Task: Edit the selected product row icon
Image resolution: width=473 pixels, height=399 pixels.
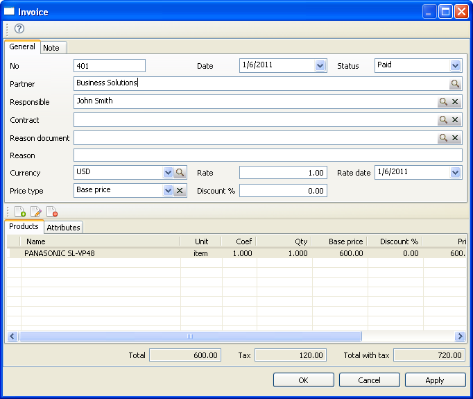Action: pyautogui.click(x=35, y=212)
